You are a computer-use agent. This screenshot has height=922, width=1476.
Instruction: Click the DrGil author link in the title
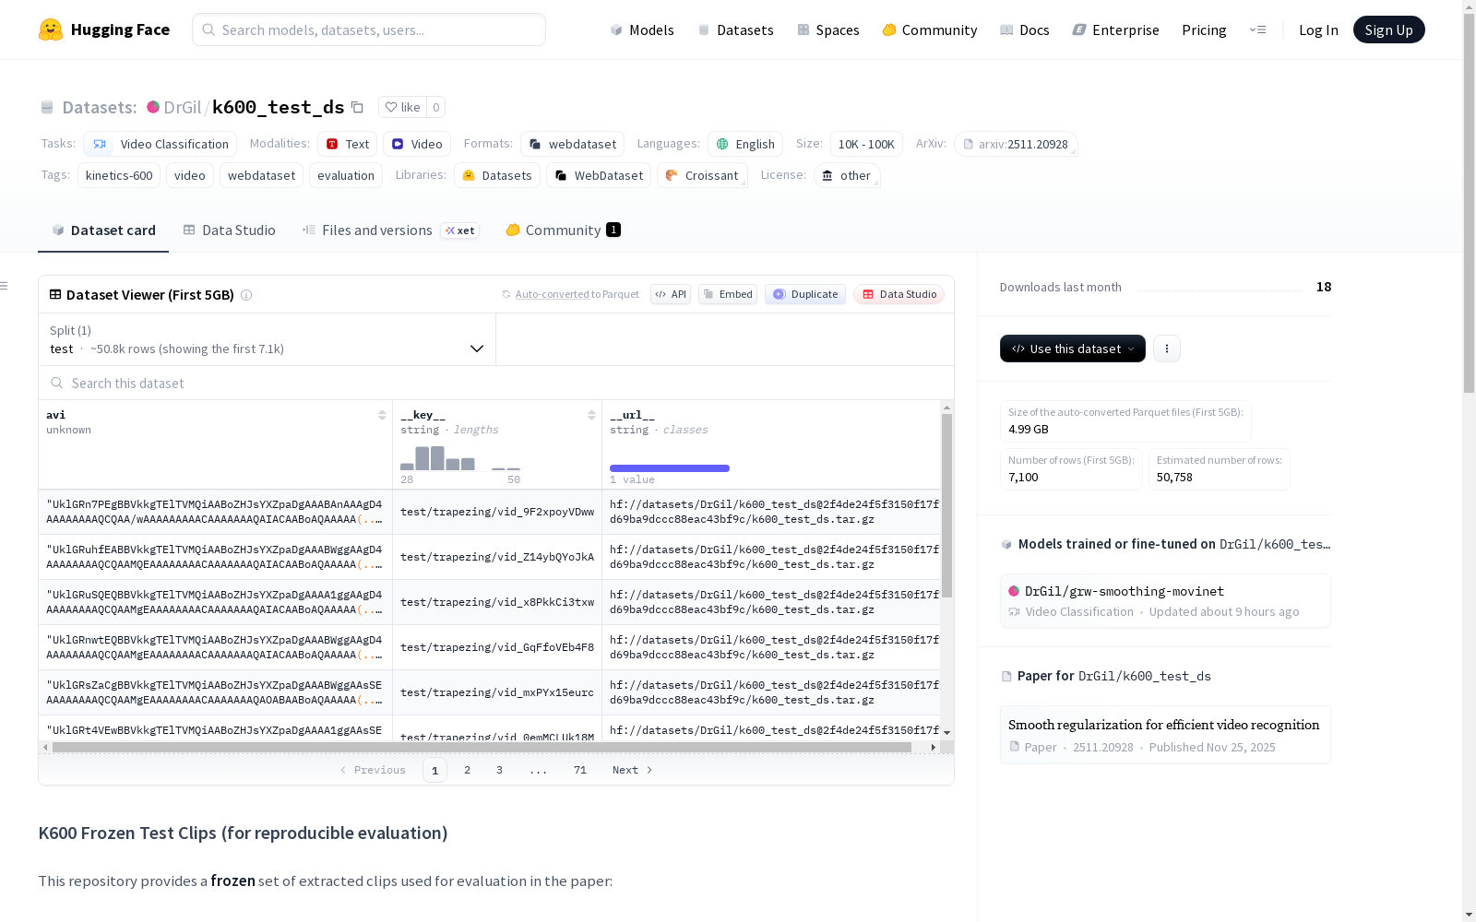point(182,107)
